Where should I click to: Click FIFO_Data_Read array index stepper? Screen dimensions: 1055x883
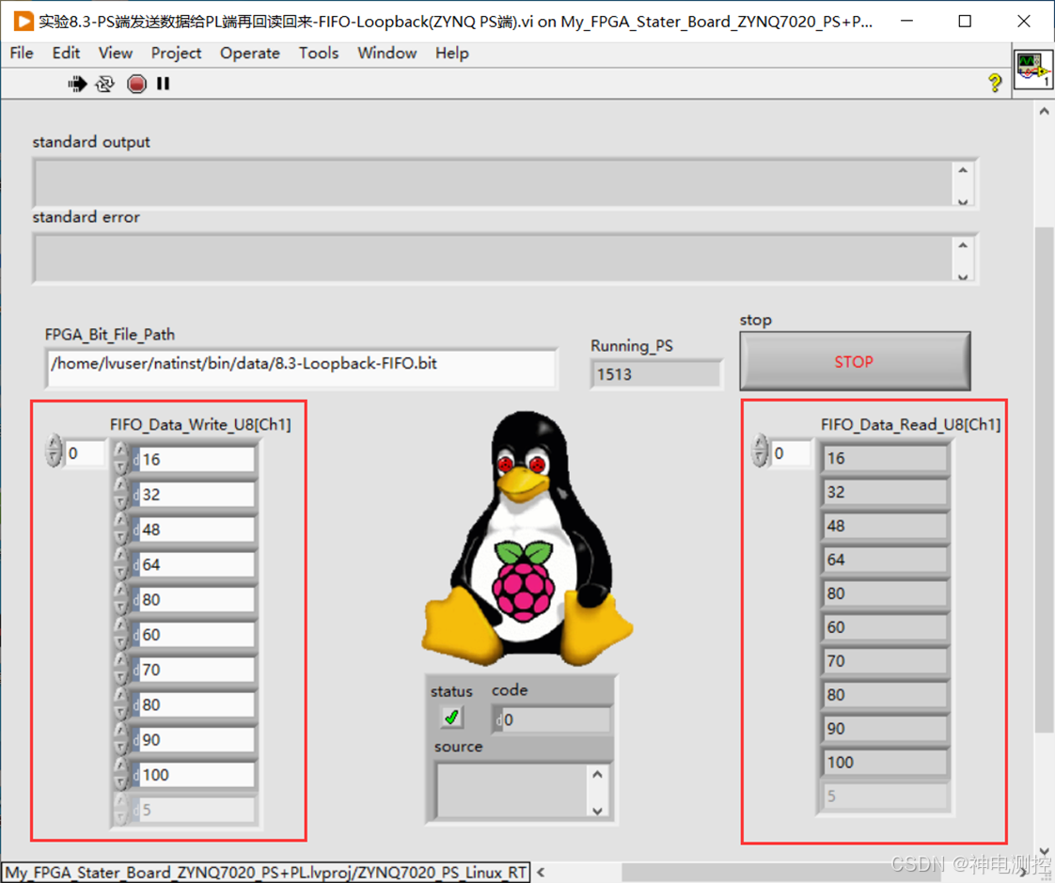[x=760, y=450]
